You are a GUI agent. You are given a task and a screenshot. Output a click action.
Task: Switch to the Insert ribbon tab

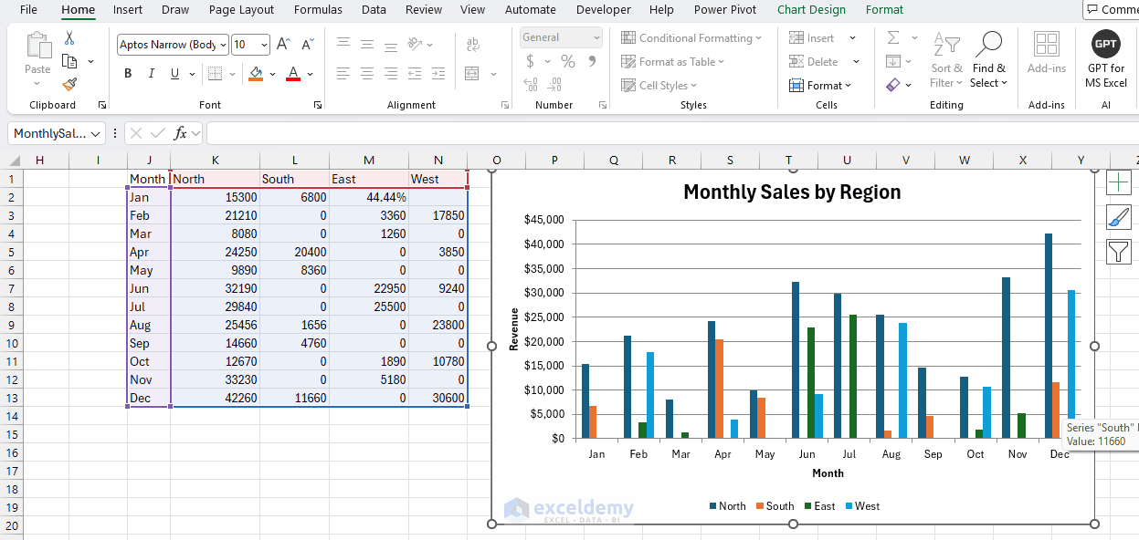pyautogui.click(x=128, y=10)
